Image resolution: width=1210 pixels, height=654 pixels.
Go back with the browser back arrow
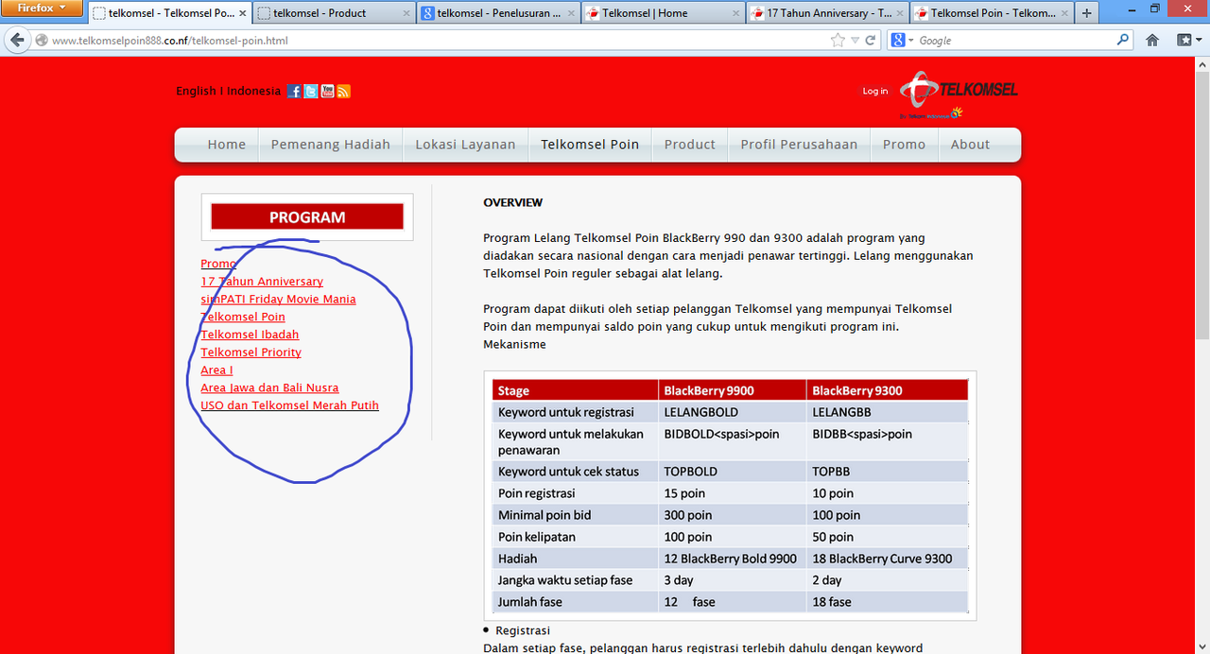click(x=16, y=41)
